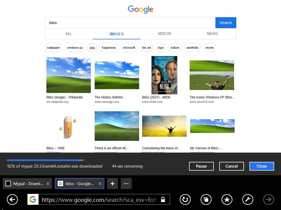Viewport: 281px width, 210px height.
Task: Close the download notification bar
Action: (262, 166)
